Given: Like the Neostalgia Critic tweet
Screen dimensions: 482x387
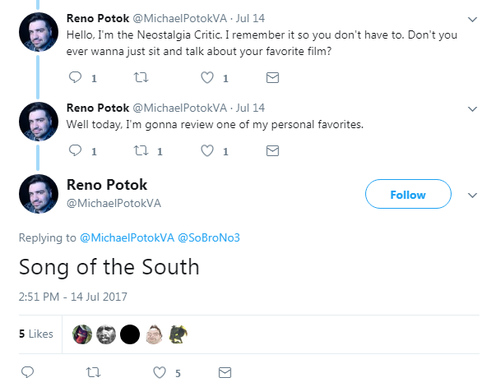Looking at the screenshot, I should tap(207, 77).
